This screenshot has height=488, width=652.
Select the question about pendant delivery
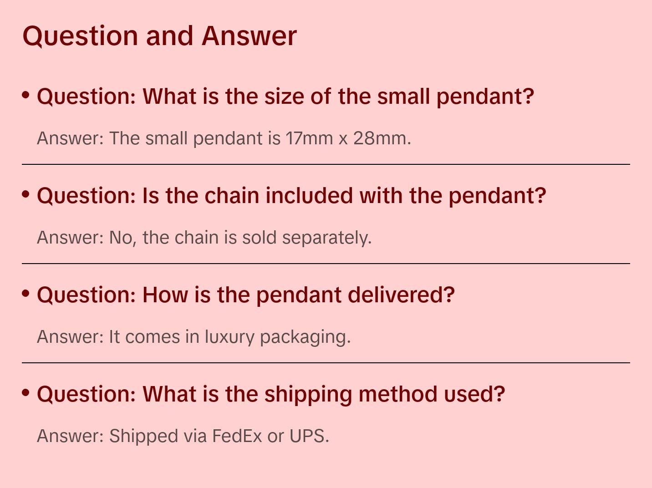[x=245, y=295]
